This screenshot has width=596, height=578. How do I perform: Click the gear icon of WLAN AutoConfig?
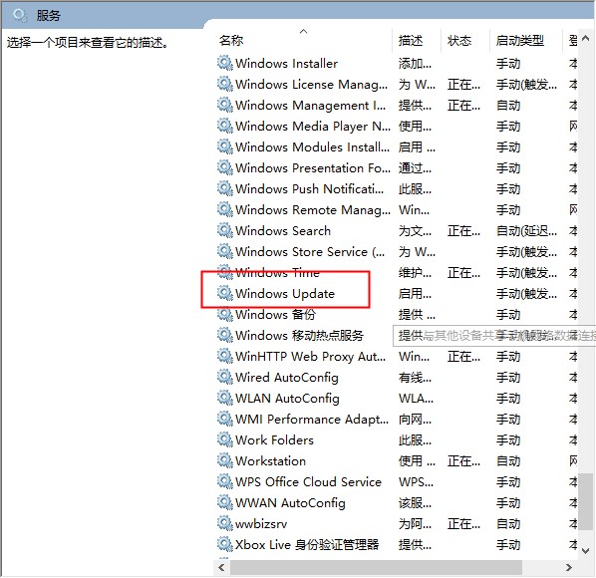pos(224,398)
